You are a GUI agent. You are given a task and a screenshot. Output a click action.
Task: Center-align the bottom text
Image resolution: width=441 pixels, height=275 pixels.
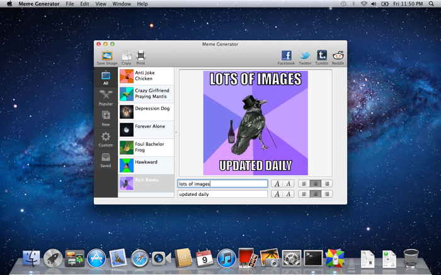click(x=315, y=194)
